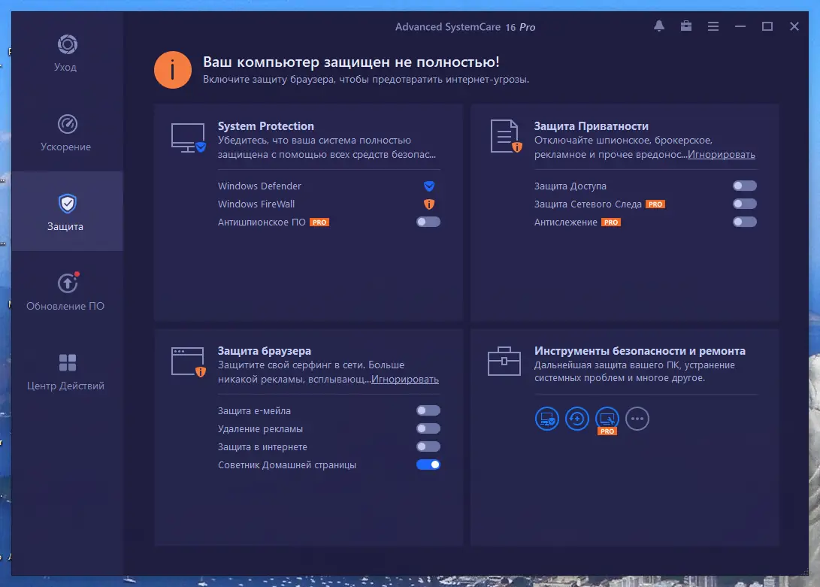Image resolution: width=820 pixels, height=587 pixels.
Task: Click the Защита в интернете label
Action: 262,446
